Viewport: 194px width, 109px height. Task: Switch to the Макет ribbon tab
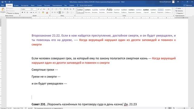click(x=33, y=5)
